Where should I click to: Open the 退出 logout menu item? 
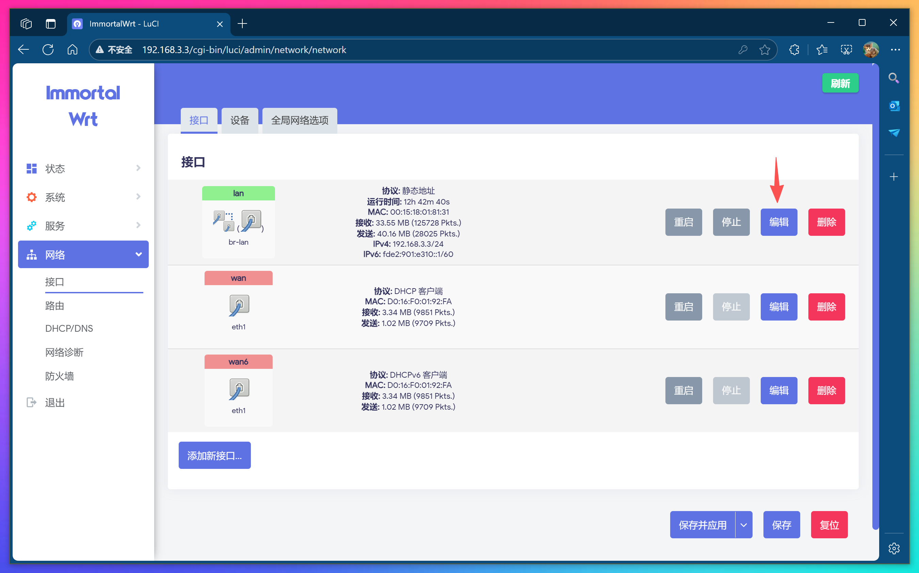[x=55, y=403]
